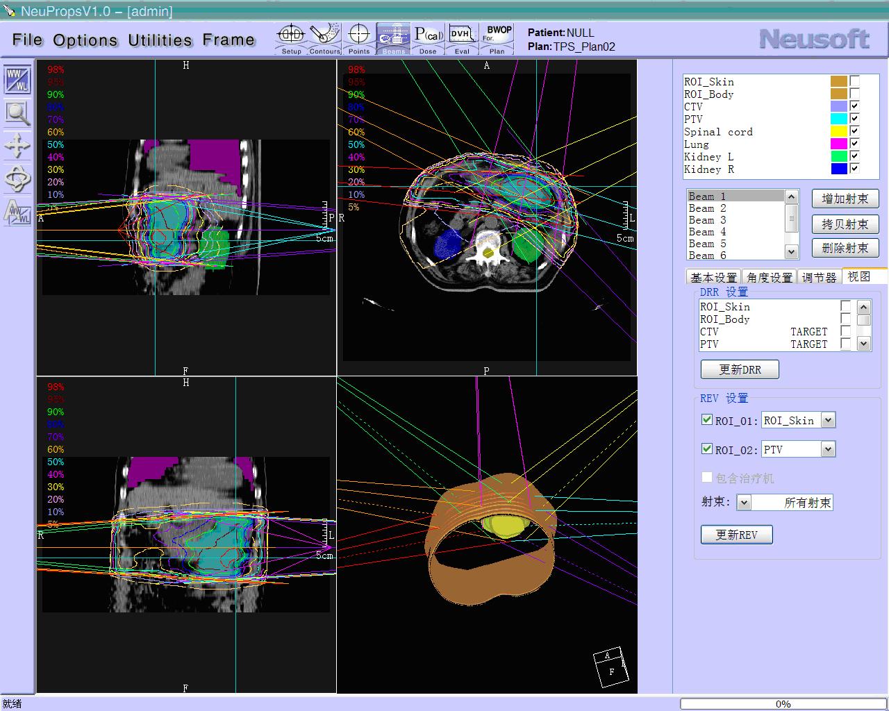Check ROI_Body in DRR settings list
889x711 pixels.
(x=845, y=319)
